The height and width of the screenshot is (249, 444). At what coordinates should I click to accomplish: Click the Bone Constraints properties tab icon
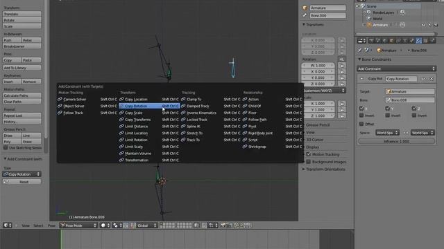419,41
